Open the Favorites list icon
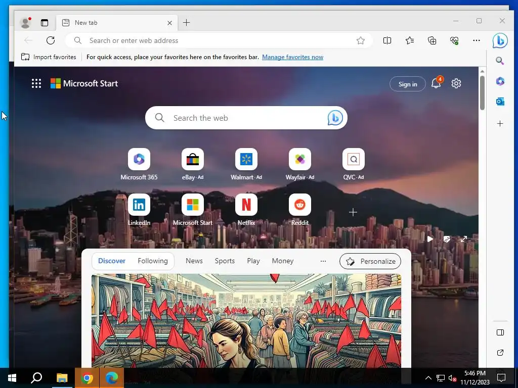Viewport: 518px width, 388px height. pos(410,40)
